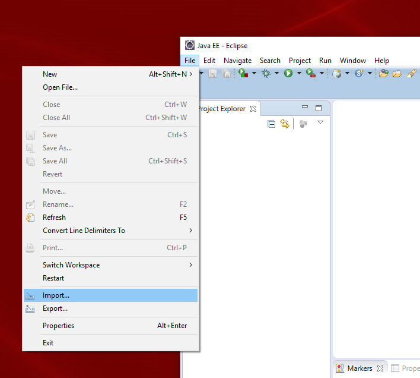
Task: Click the Run on Server toolbar icon
Action: pos(243,74)
